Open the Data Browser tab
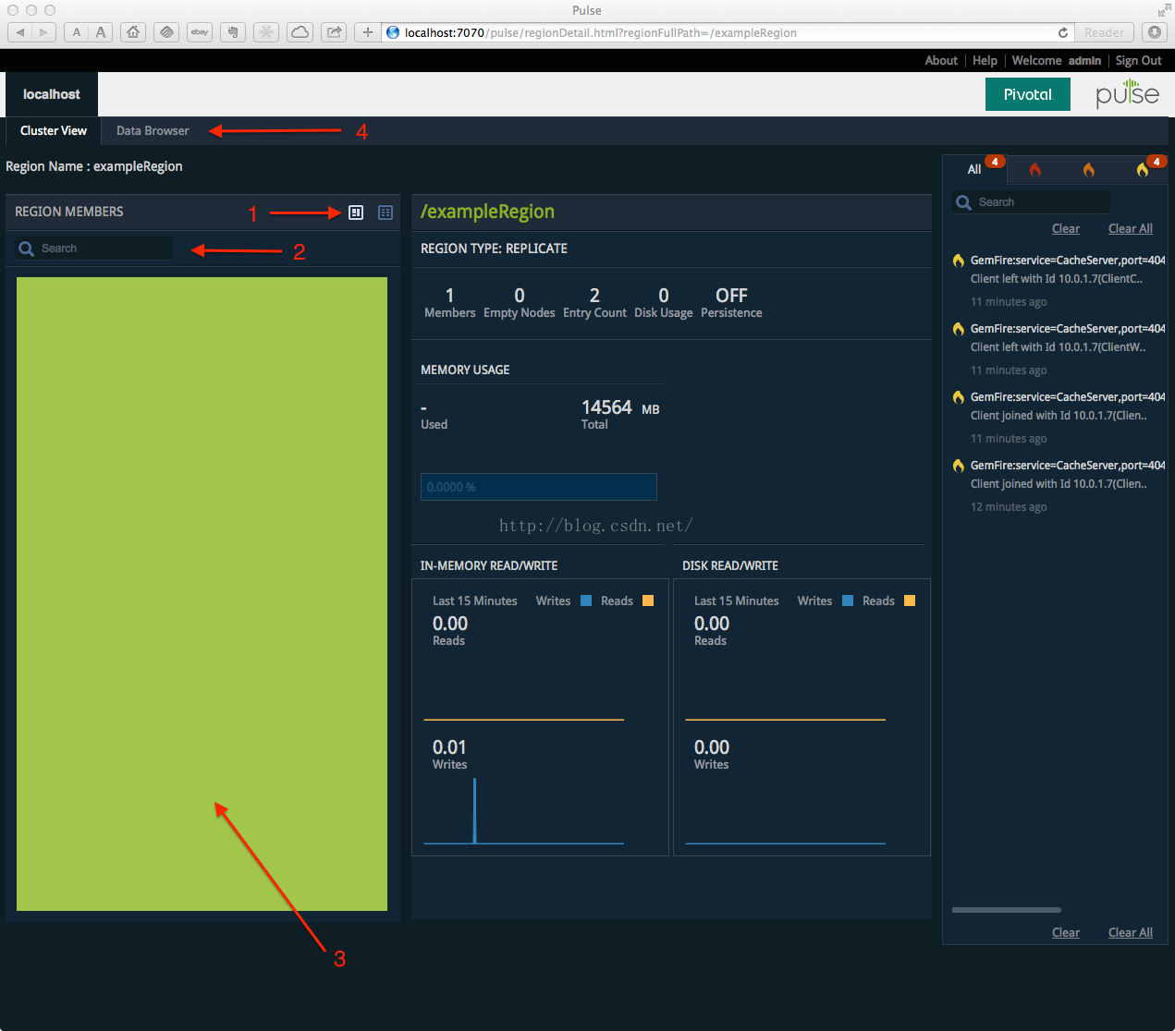Image resolution: width=1175 pixels, height=1031 pixels. coord(153,130)
